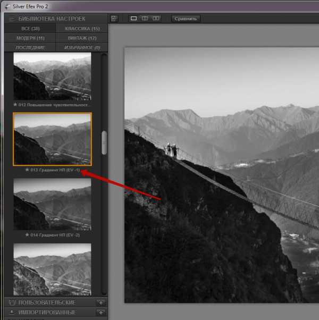
Task: Click the plus icon beside ПОЛЬЗОВАТЕЛЬСКИЕ
Action: pos(101,302)
